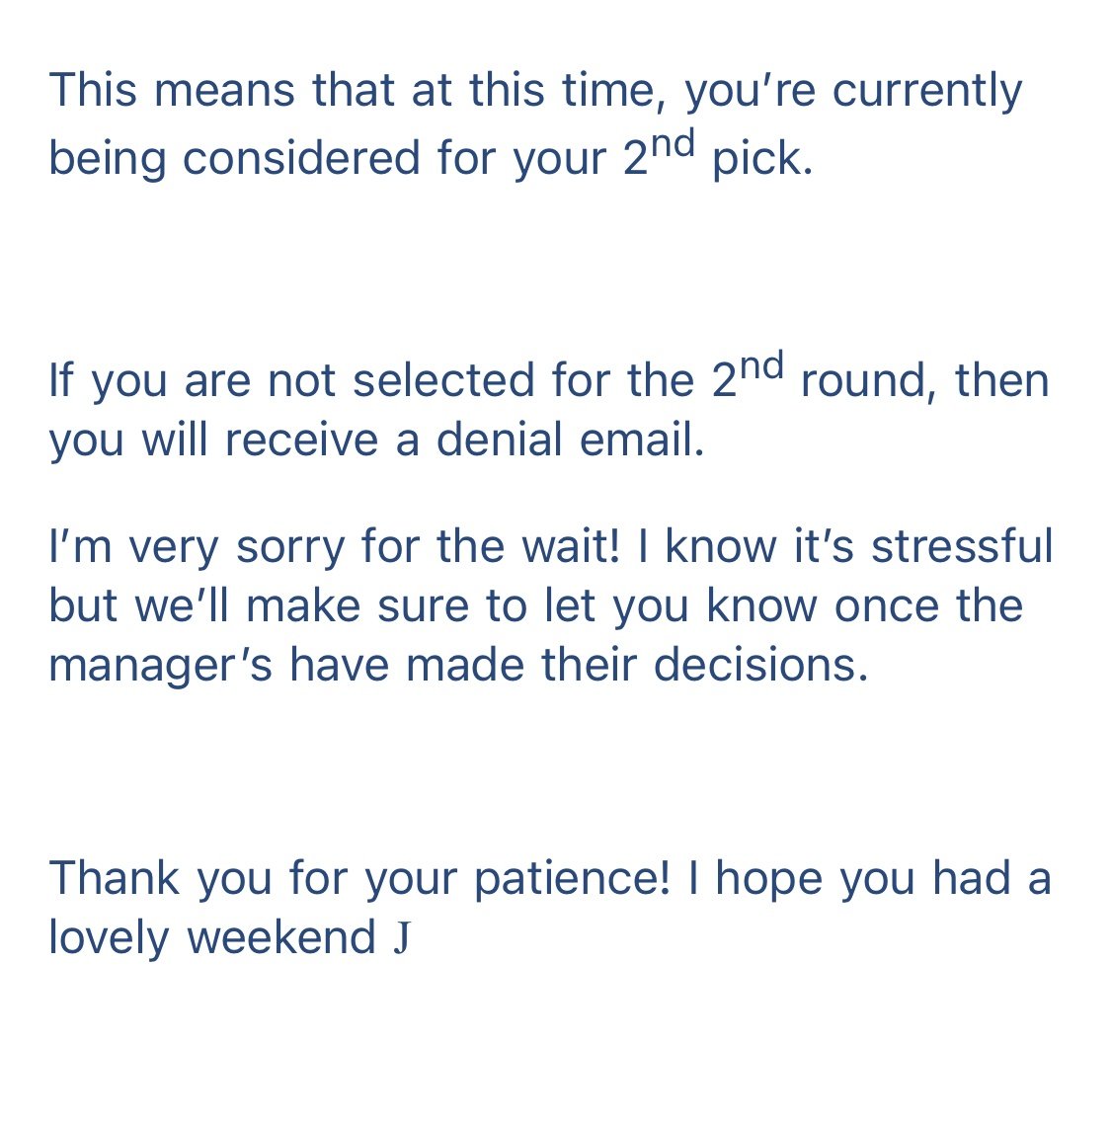Click the word 'If' starting second paragraph
The width and height of the screenshot is (1111, 1124).
point(61,380)
